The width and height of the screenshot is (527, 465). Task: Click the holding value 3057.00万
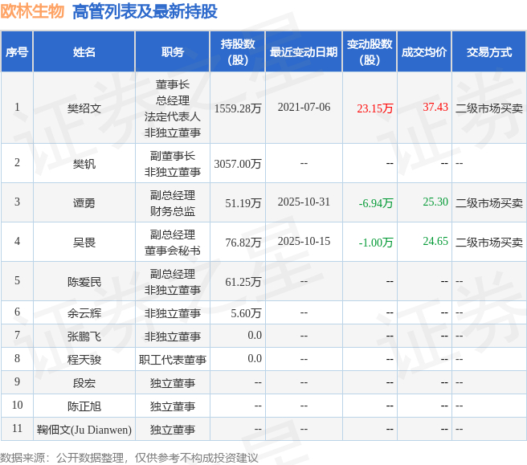pos(238,164)
